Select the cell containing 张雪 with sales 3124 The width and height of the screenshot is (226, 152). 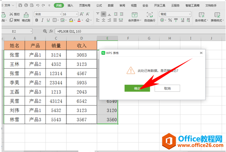15,55
